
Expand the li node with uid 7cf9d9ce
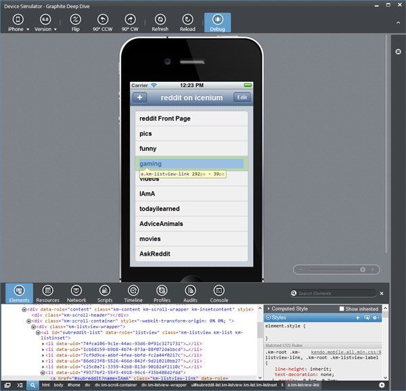pos(43,355)
